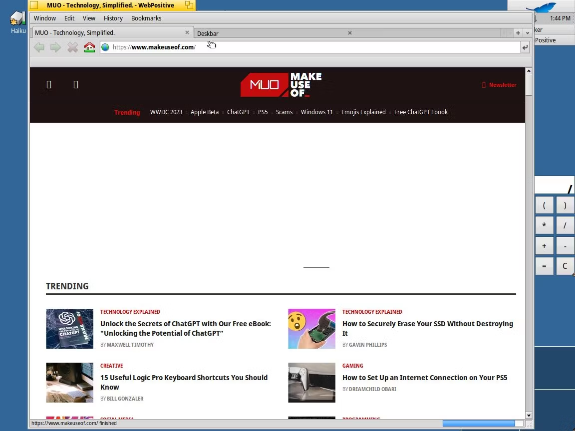Open the WWDC 2023 trending link

click(x=166, y=112)
